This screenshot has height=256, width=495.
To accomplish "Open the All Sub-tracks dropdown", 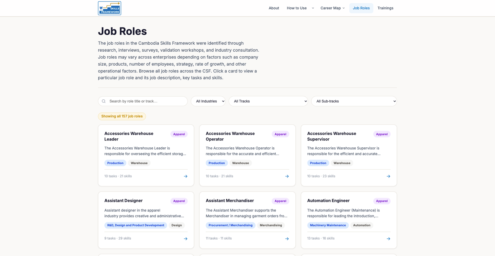I will (x=354, y=101).
